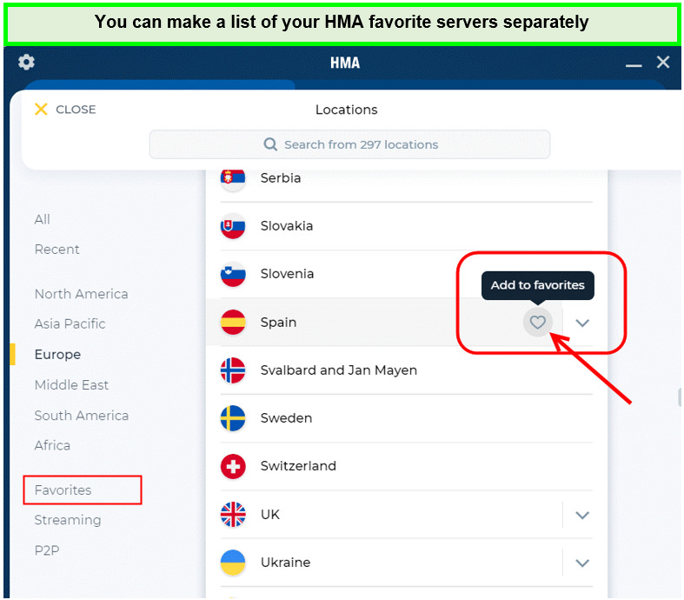Image resolution: width=684 pixels, height=600 pixels.
Task: Show Asia Pacific locations
Action: click(70, 323)
